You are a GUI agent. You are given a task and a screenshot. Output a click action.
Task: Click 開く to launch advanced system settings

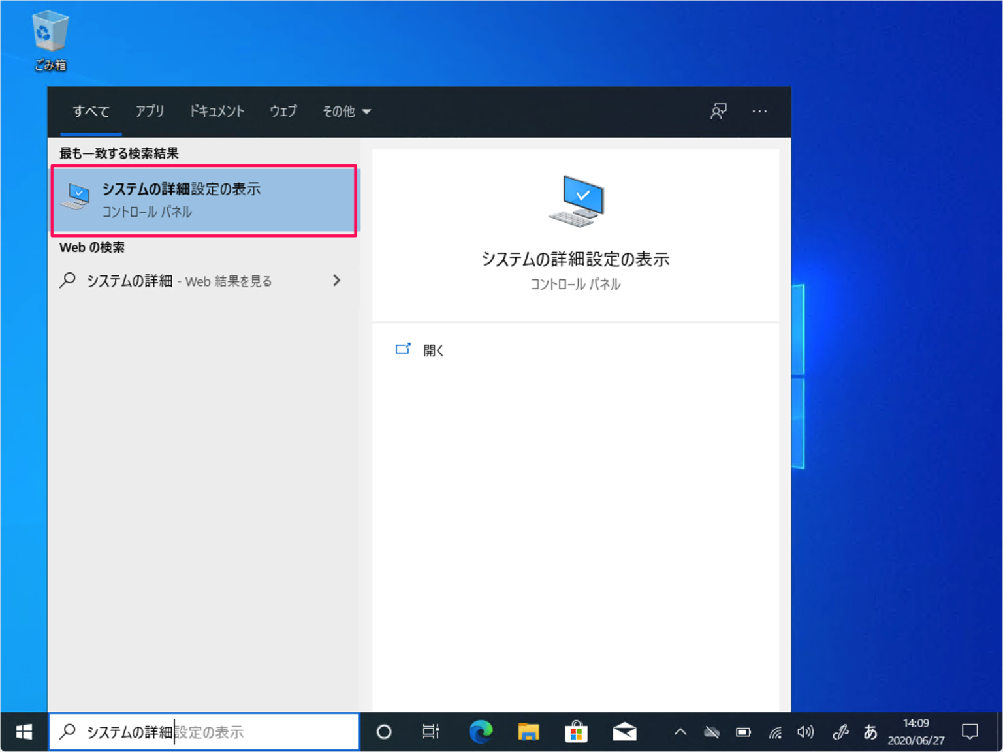pyautogui.click(x=432, y=350)
